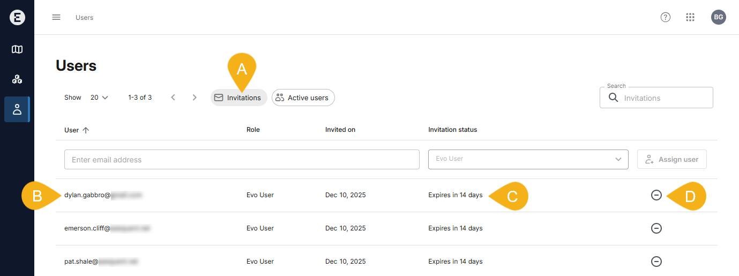
Task: Switch to the Invitations tab
Action: coord(238,98)
